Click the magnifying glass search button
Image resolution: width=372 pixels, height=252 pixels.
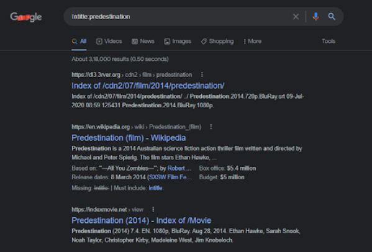pyautogui.click(x=332, y=17)
